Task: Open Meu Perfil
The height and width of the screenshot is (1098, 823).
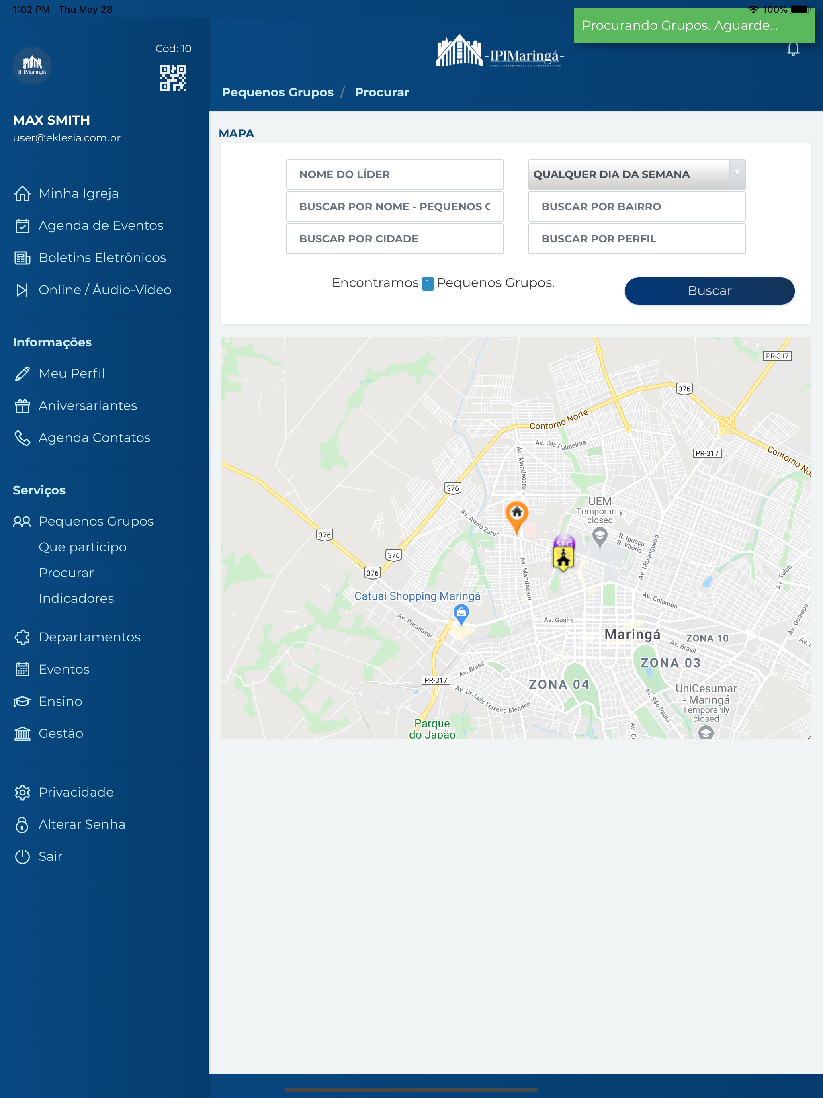Action: point(72,374)
